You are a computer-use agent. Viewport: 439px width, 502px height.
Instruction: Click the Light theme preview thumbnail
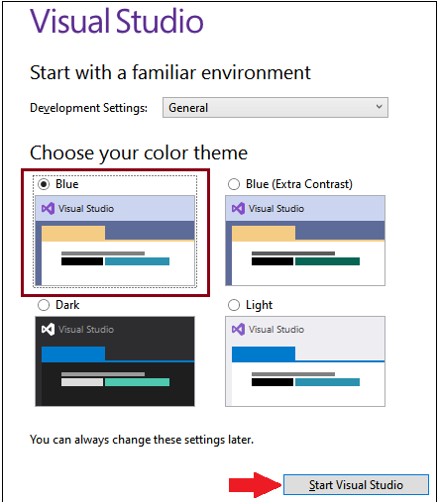click(305, 361)
